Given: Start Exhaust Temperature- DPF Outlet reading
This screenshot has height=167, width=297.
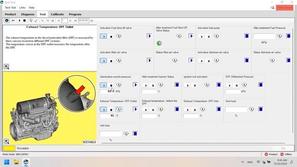Looking at the screenshot, I should tap(103, 109).
